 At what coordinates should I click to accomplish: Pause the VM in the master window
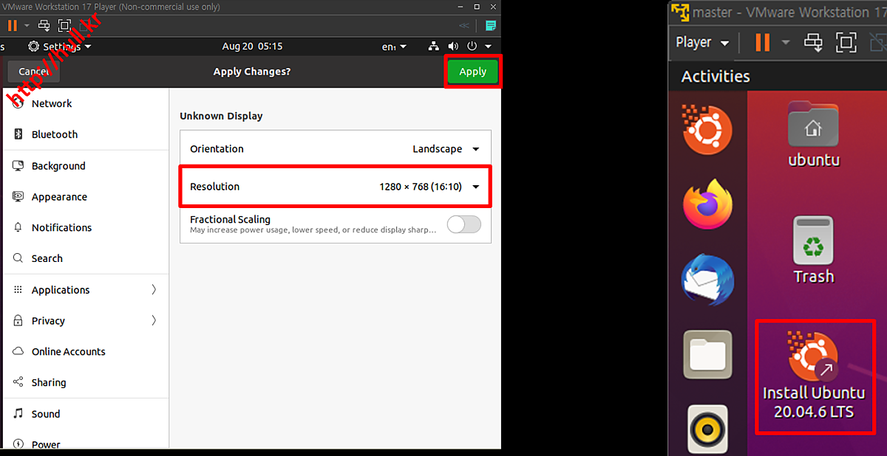[762, 42]
